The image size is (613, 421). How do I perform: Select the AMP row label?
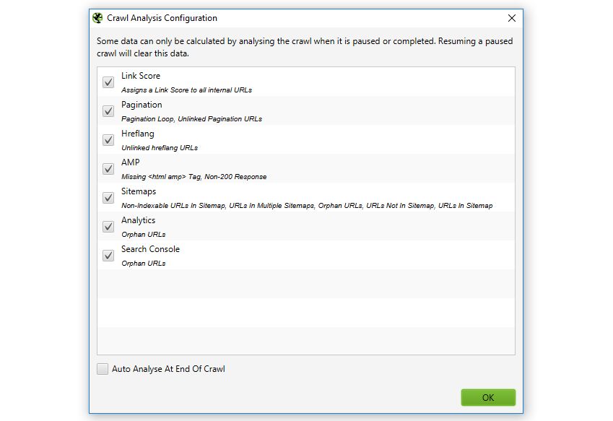tap(131, 162)
